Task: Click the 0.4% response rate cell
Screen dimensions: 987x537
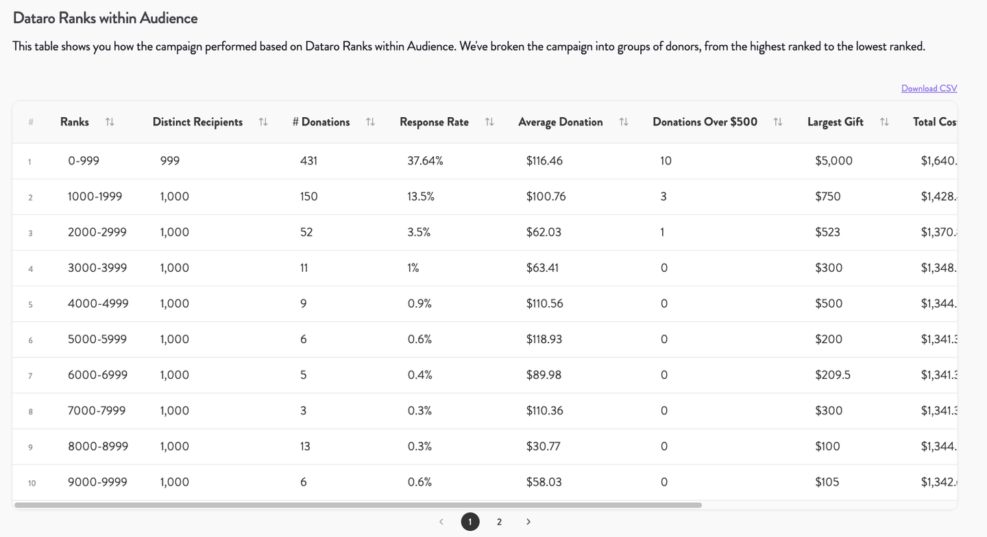Action: [x=419, y=375]
